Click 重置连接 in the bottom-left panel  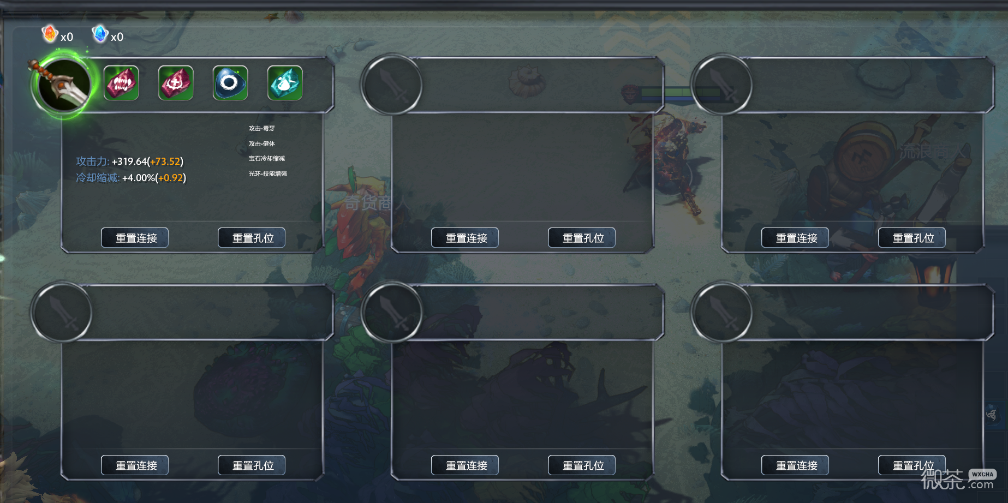coord(135,465)
